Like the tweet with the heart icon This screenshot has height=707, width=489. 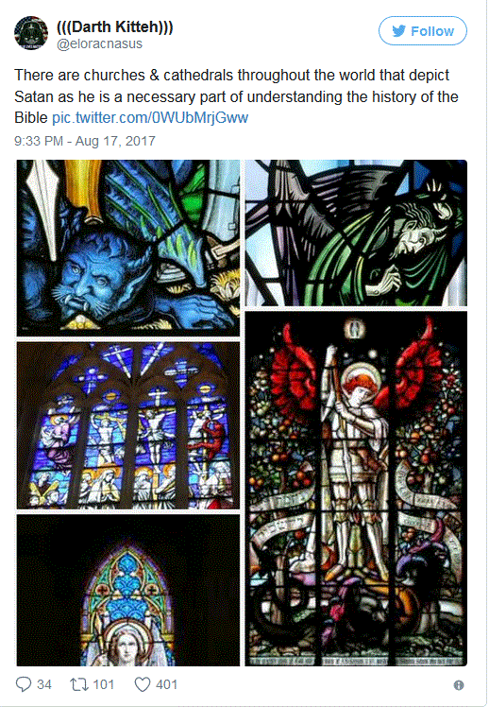coord(143,684)
